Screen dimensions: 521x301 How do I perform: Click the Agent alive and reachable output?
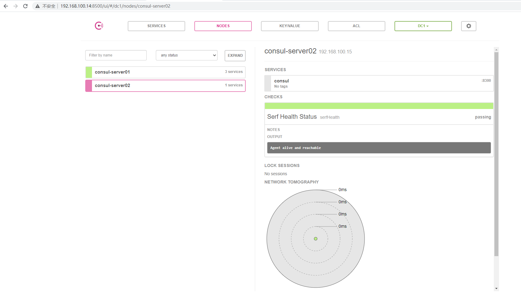(379, 148)
